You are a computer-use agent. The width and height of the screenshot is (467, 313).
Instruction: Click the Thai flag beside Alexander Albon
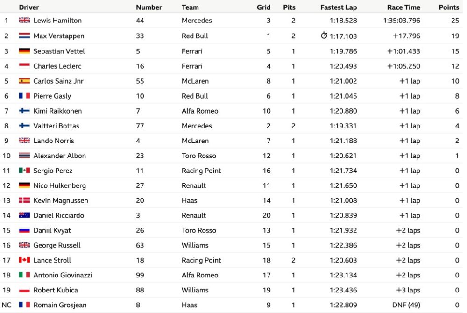coord(24,155)
